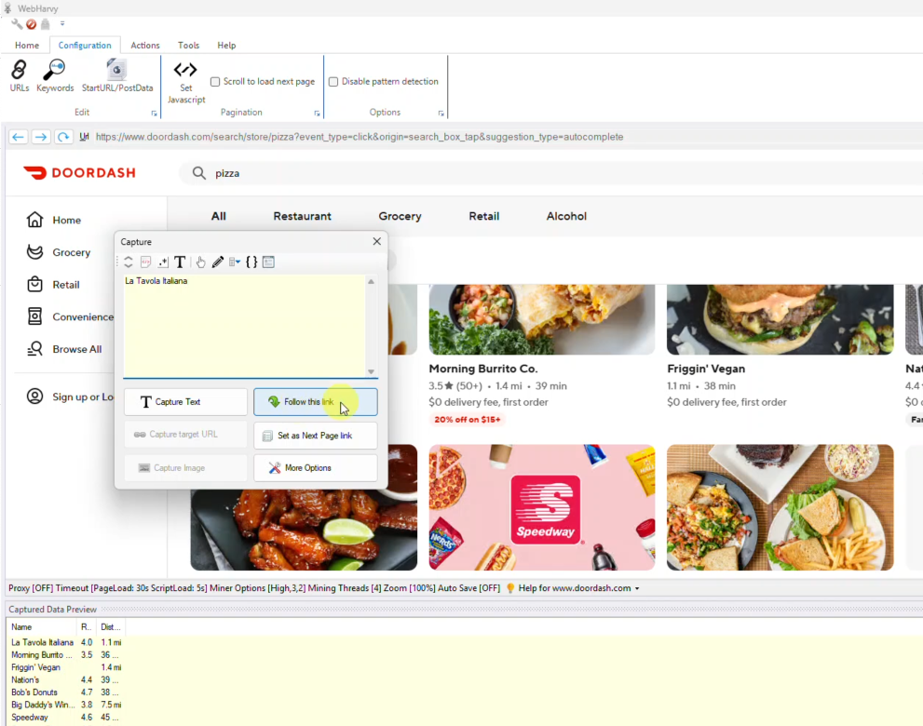Select the Restaurant category tab on DoorDash
The height and width of the screenshot is (726, 923).
pos(302,215)
